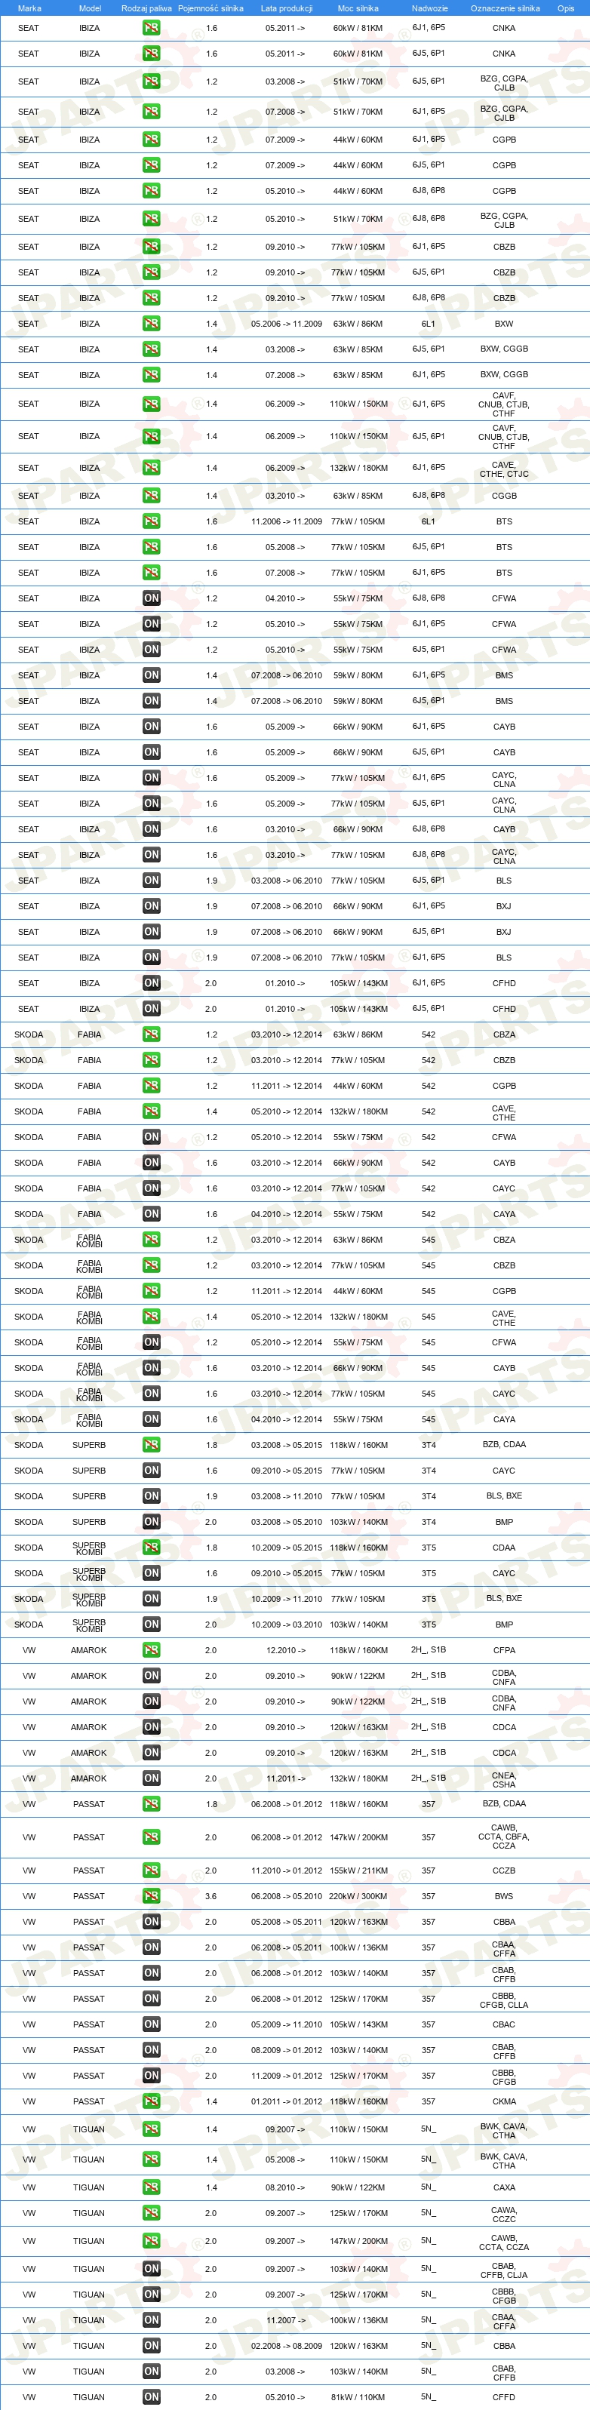Click diesel icon in Fabia Kombi 545 CAYA row

pos(151,1419)
